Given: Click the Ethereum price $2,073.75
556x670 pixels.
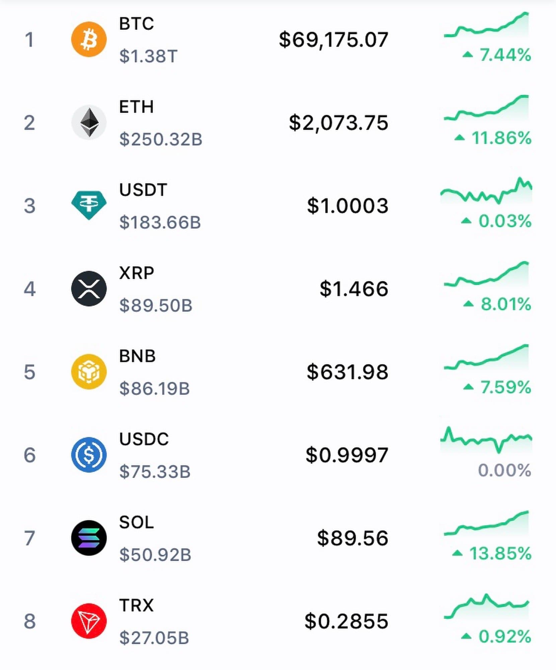Looking at the screenshot, I should pyautogui.click(x=338, y=123).
